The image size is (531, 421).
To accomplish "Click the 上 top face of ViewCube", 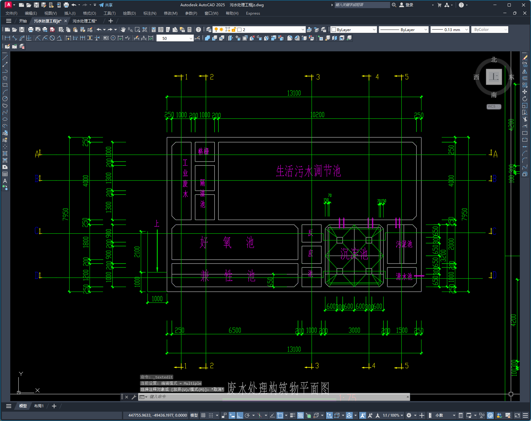I will click(x=494, y=77).
